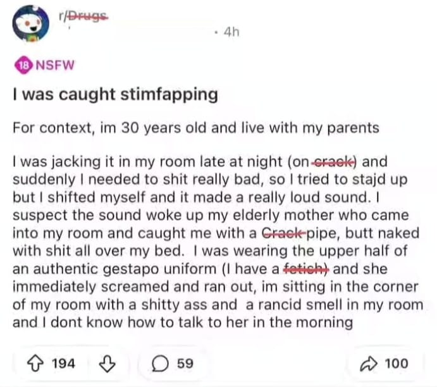This screenshot has width=437, height=387.
Task: Downvote the post with the down arrow
Action: [x=108, y=364]
